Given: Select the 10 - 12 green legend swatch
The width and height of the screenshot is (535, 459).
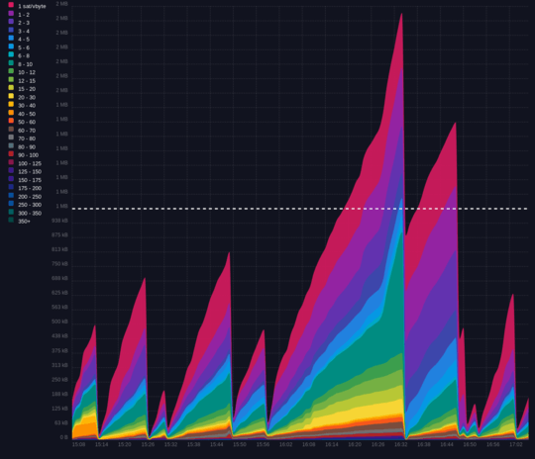Looking at the screenshot, I should pos(11,71).
